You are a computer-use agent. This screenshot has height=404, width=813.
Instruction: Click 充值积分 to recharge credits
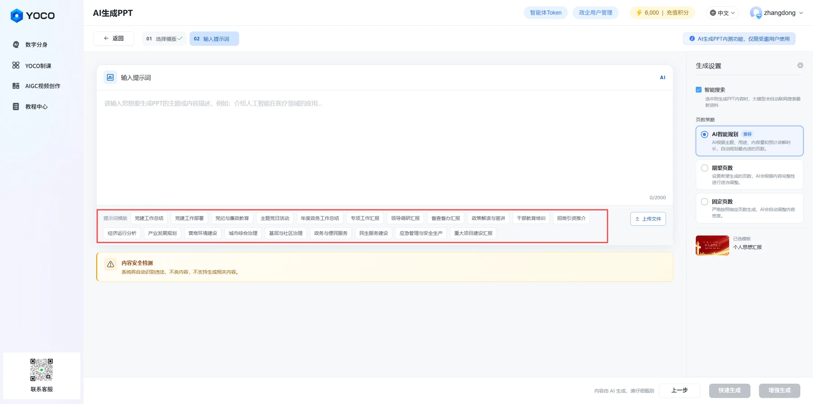pyautogui.click(x=677, y=13)
